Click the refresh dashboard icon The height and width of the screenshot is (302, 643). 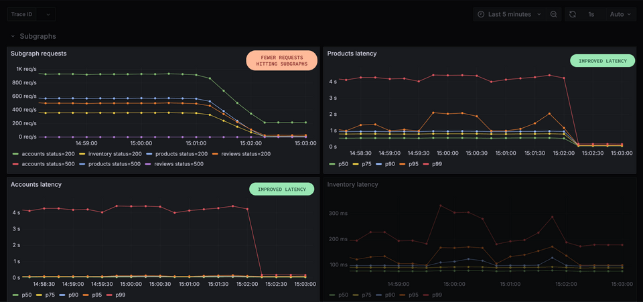[x=573, y=14]
